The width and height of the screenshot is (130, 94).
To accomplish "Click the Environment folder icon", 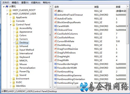I will point(14,79).
